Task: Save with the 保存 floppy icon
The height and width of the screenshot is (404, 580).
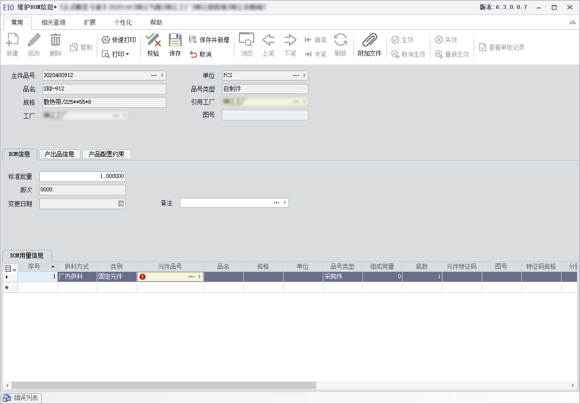Action: (x=175, y=44)
